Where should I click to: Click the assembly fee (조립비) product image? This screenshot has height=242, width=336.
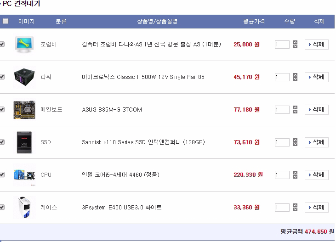click(24, 45)
